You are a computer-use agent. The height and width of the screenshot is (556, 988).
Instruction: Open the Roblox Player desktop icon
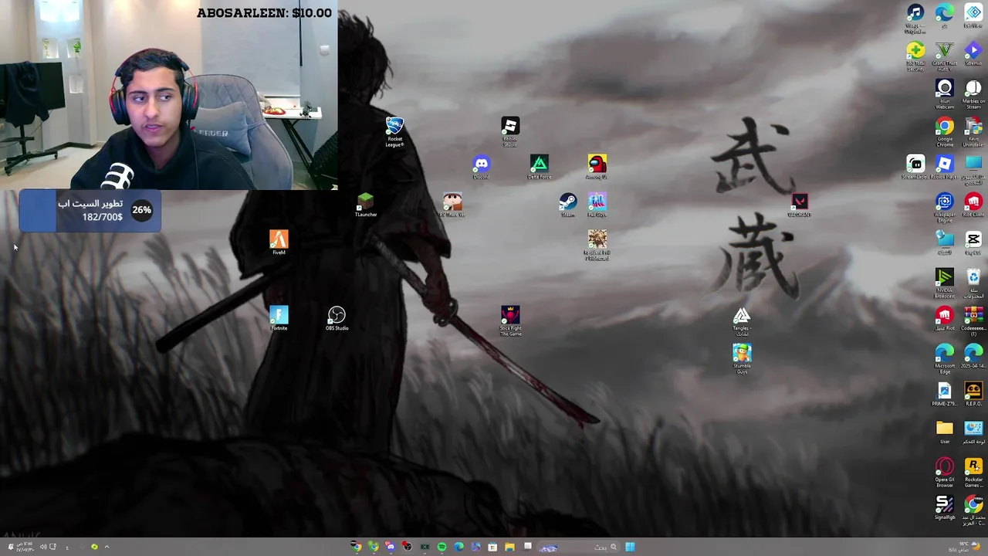pos(944,166)
